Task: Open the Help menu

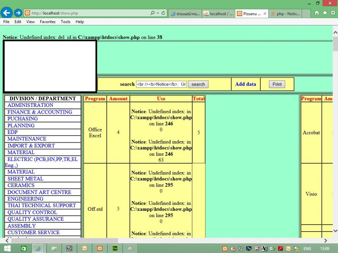Action: (80, 22)
